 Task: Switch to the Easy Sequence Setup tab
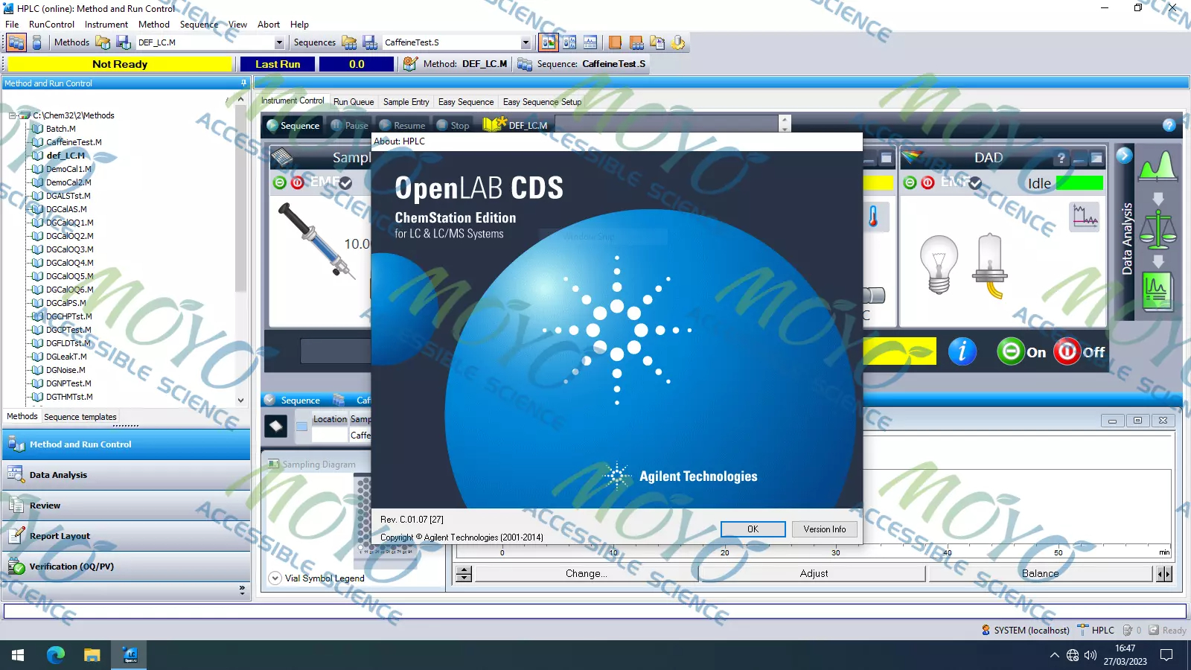(542, 102)
